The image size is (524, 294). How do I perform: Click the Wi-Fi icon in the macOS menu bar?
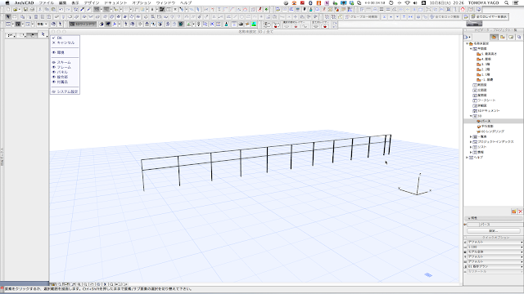click(407, 2)
